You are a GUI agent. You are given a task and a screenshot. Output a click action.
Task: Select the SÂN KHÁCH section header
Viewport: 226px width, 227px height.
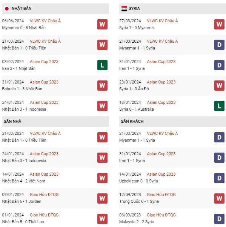click(x=172, y=122)
